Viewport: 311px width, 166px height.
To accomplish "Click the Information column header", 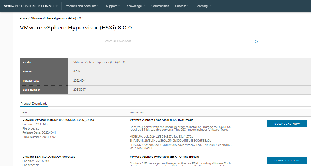I will pyautogui.click(x=137, y=113).
